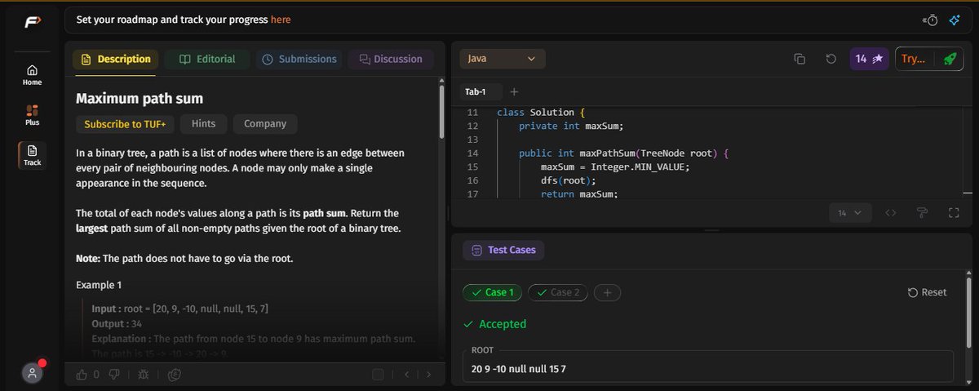Click the 'Accepted' status text
The height and width of the screenshot is (391, 979).
coord(503,324)
